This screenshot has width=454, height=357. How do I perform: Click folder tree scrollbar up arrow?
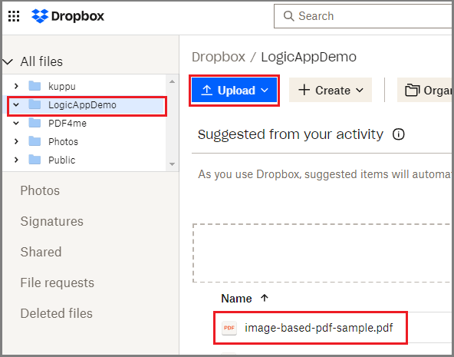(172, 81)
